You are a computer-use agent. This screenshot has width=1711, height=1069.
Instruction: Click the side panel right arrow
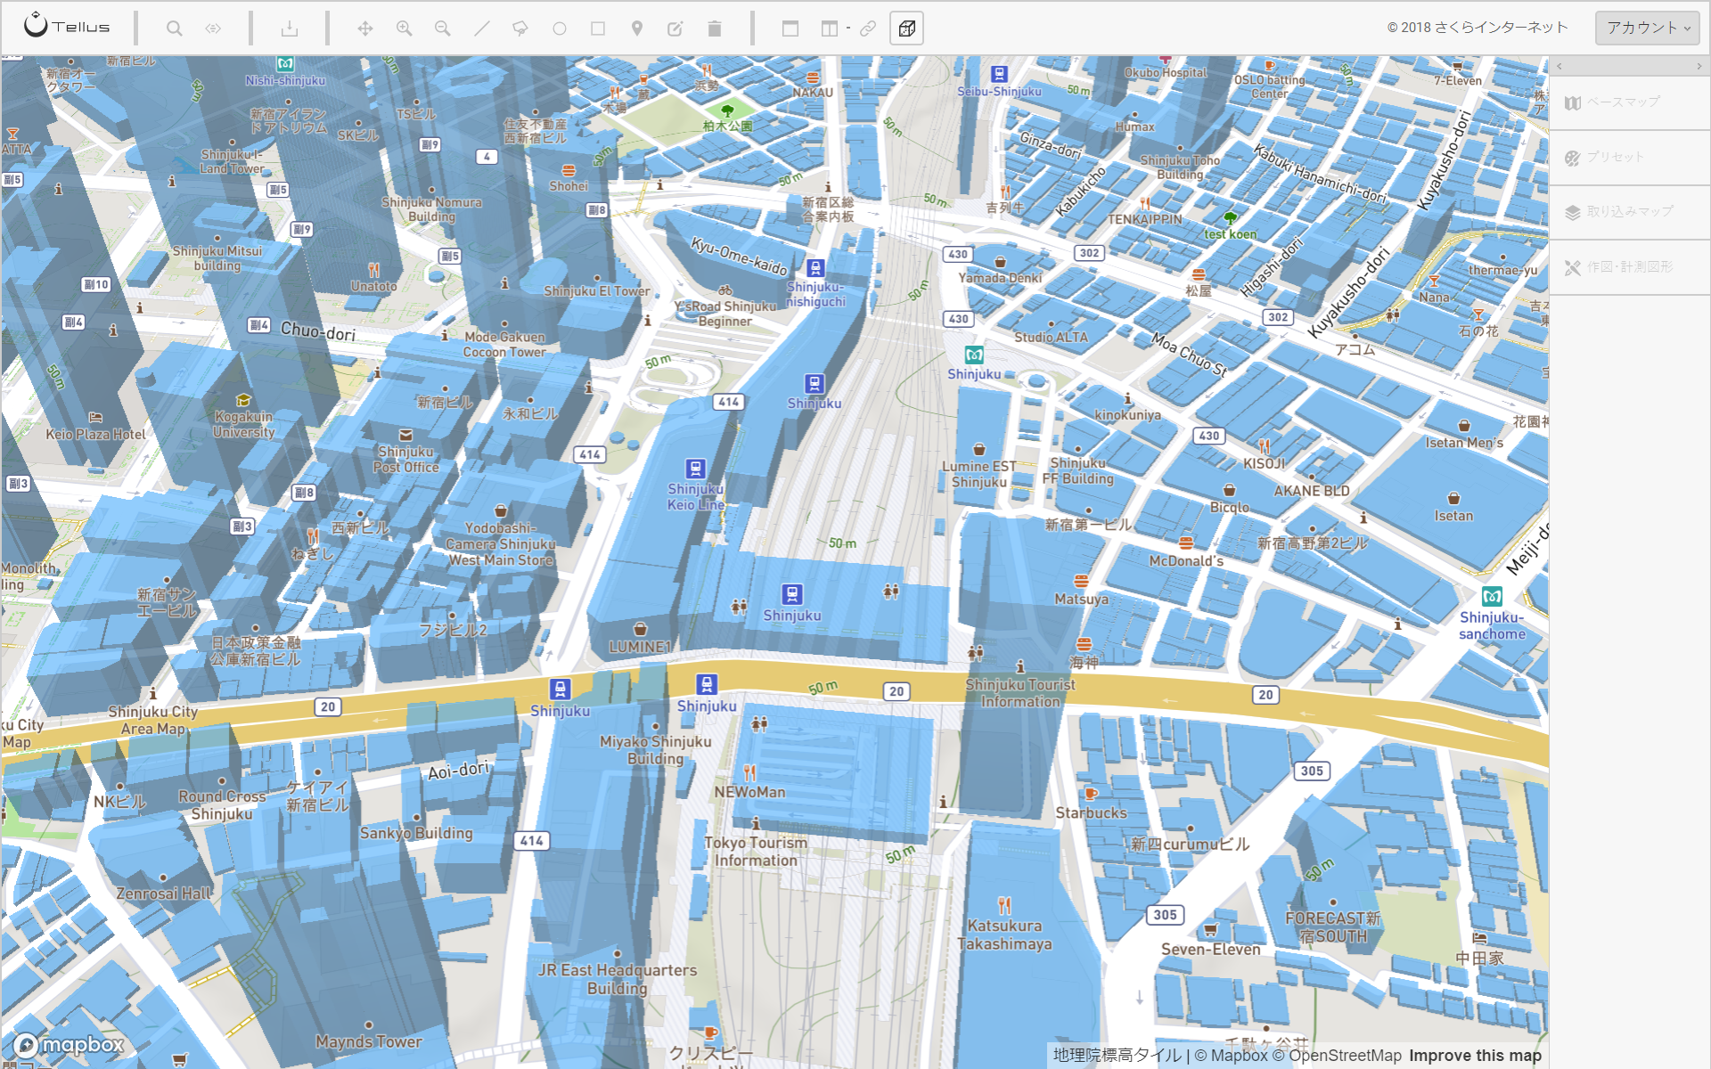pyautogui.click(x=1699, y=66)
